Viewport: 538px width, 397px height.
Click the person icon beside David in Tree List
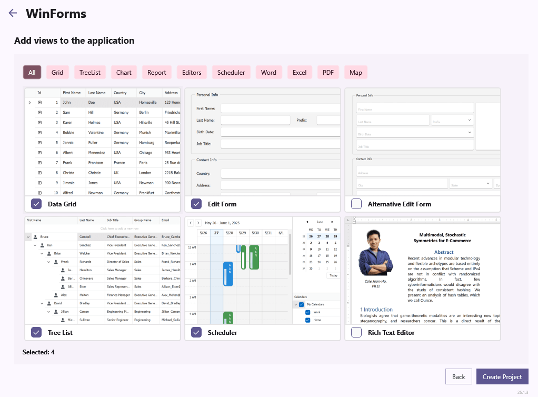pyautogui.click(x=49, y=303)
